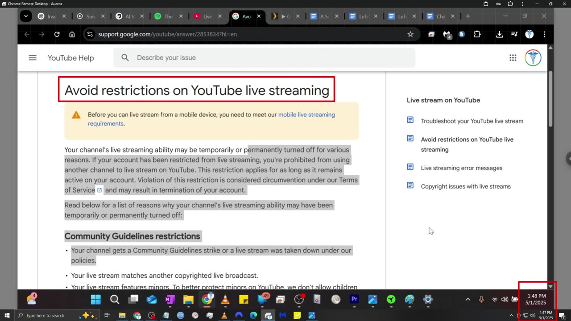
Task: Open Task View on the remote taskbar
Action: 133,300
